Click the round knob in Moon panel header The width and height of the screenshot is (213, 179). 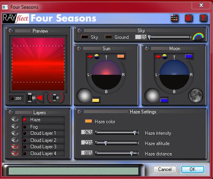pyautogui.click(x=147, y=49)
